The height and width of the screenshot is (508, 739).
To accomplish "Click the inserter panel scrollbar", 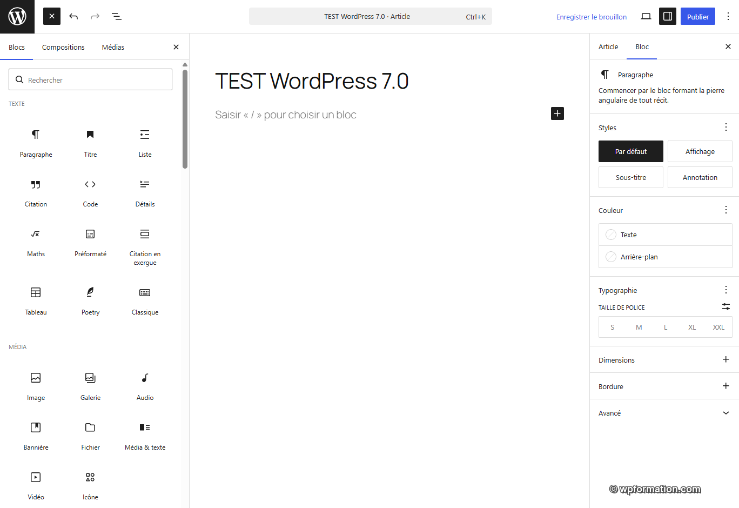I will (185, 119).
